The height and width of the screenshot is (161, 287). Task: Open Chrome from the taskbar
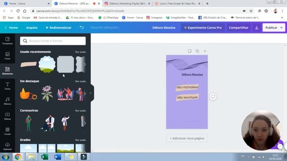click(18, 157)
